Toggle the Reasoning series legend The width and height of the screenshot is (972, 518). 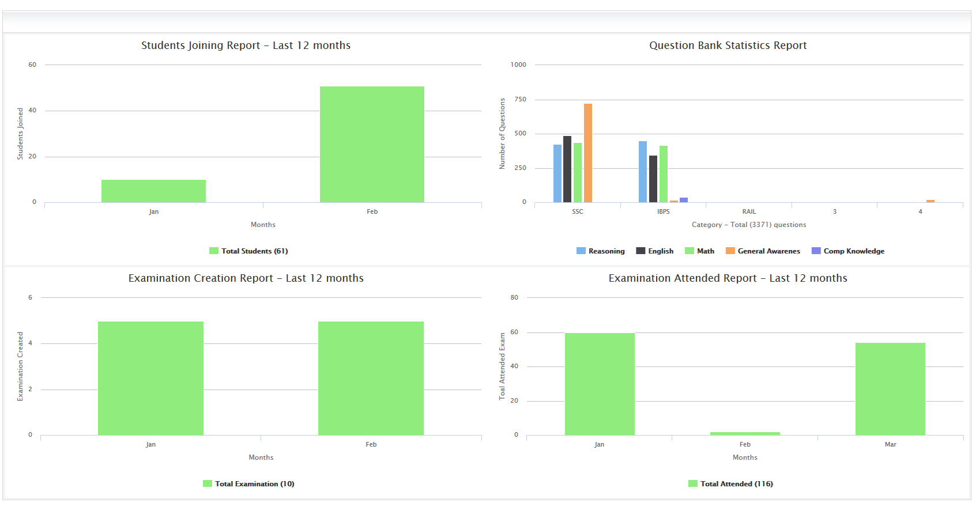coord(600,251)
